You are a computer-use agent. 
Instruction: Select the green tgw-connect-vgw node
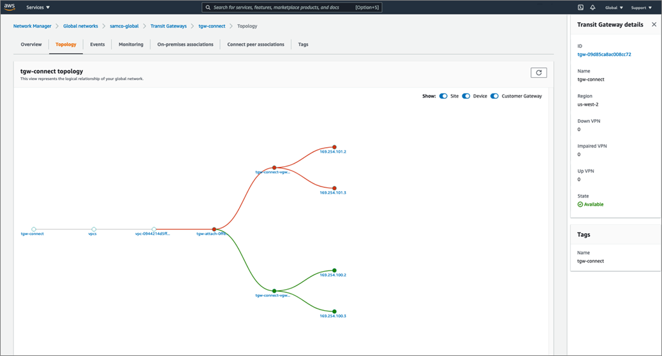274,291
